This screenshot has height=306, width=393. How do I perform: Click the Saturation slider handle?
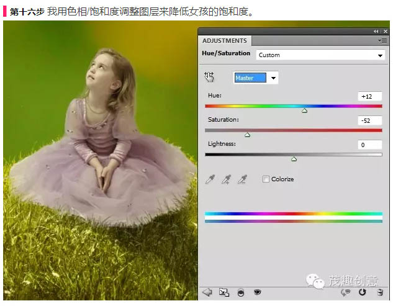point(247,134)
